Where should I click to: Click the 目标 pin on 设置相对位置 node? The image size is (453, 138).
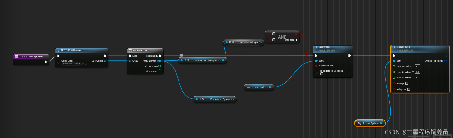(394, 61)
